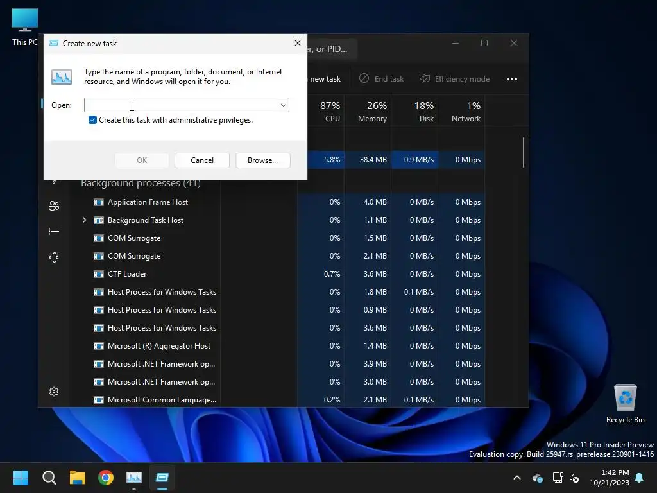
Task: Click the Run new task button
Action: point(325,79)
